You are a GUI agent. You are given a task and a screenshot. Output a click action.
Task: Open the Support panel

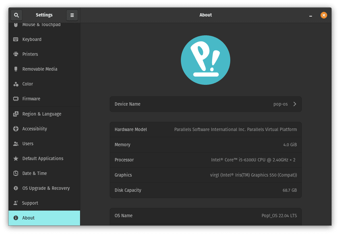point(44,203)
